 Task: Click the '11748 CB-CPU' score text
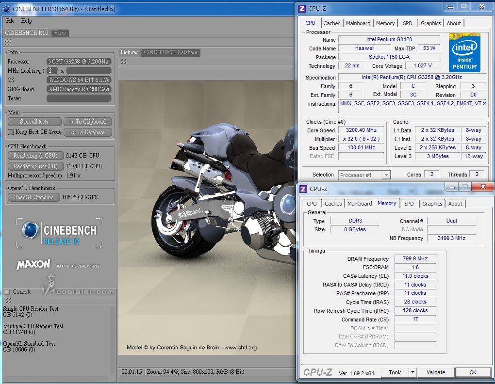84,166
